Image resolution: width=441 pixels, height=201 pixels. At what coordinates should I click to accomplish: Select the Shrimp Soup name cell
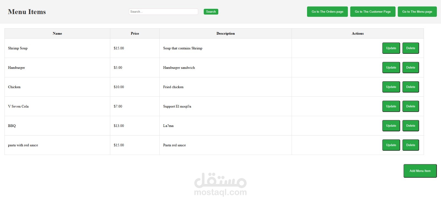pyautogui.click(x=57, y=48)
